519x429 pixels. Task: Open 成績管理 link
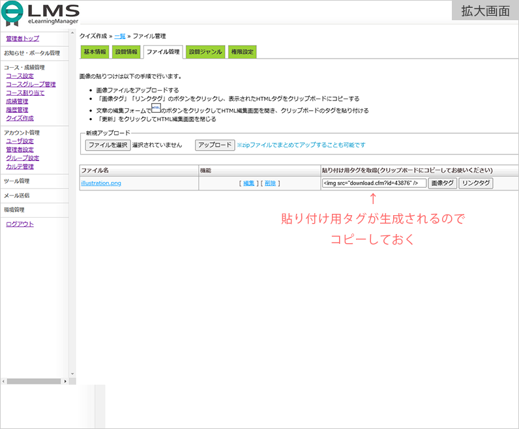pyautogui.click(x=17, y=101)
